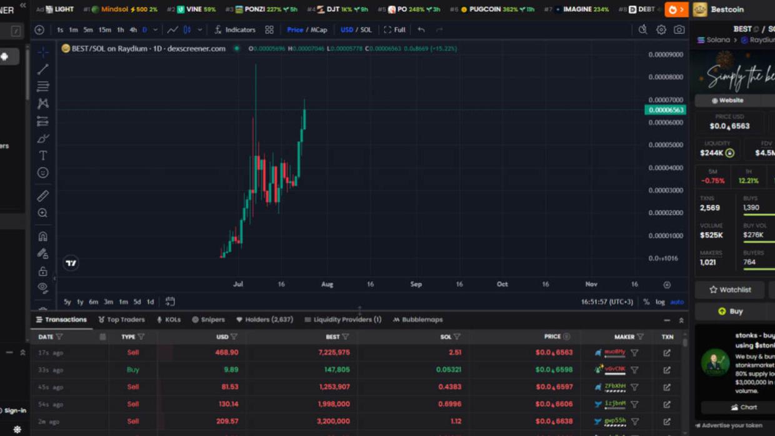The height and width of the screenshot is (436, 775).
Task: Switch the chart to candlestick style
Action: pos(187,29)
